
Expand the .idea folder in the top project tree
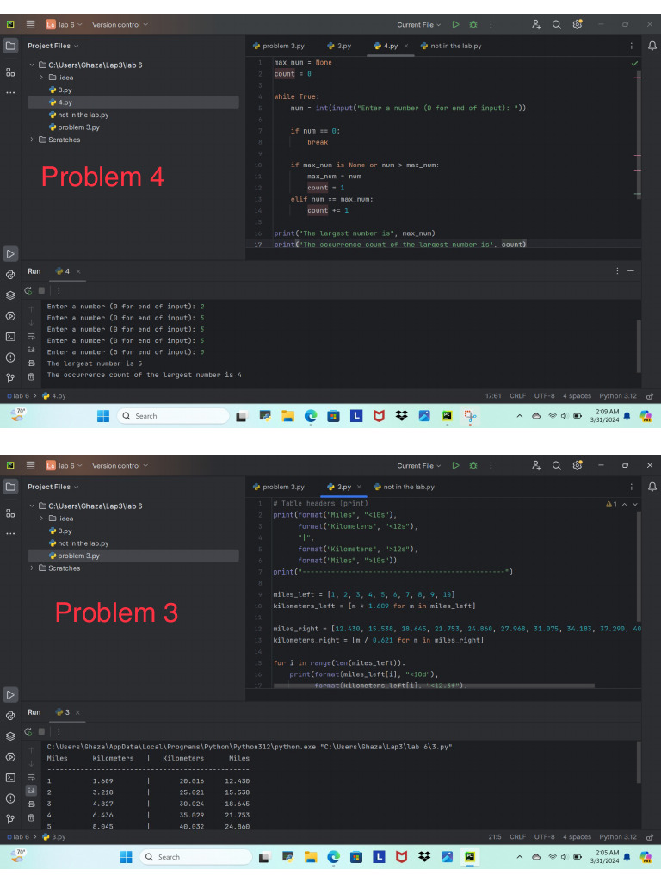coord(41,78)
